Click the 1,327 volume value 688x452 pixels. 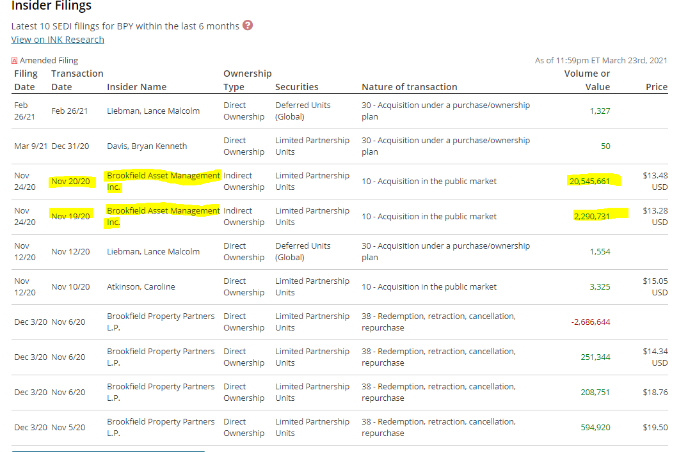pos(600,111)
